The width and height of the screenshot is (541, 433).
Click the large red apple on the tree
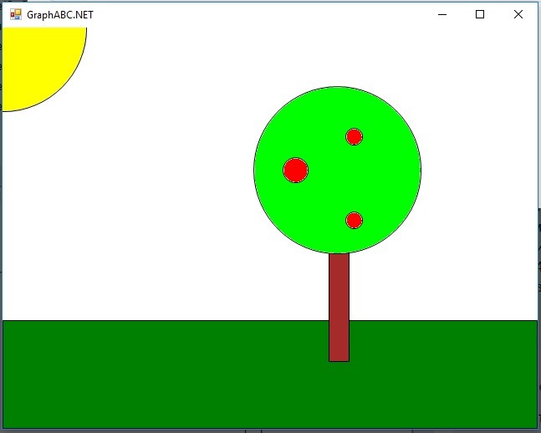(x=295, y=170)
